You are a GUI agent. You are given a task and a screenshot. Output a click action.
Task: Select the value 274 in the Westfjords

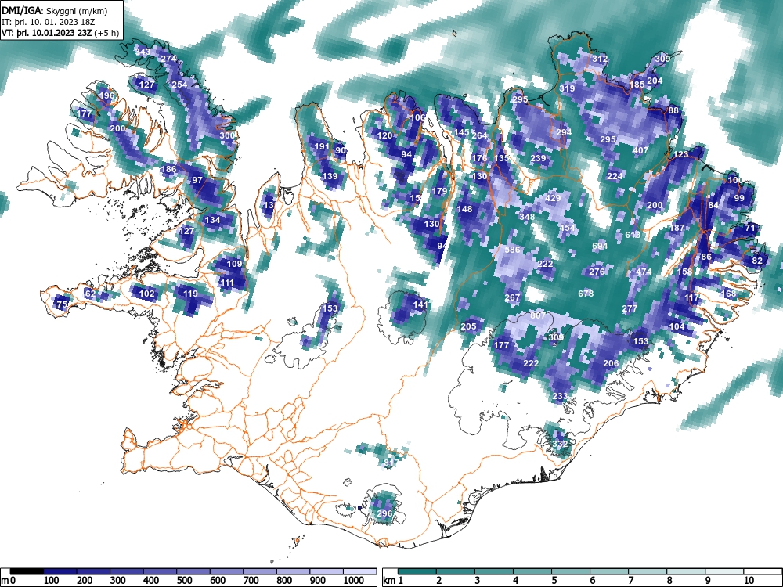point(168,59)
